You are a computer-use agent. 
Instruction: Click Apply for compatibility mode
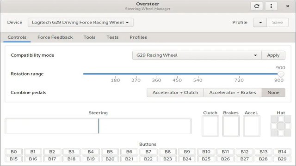pos(273,55)
